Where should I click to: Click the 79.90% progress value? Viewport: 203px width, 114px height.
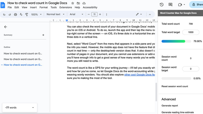pos(198,41)
